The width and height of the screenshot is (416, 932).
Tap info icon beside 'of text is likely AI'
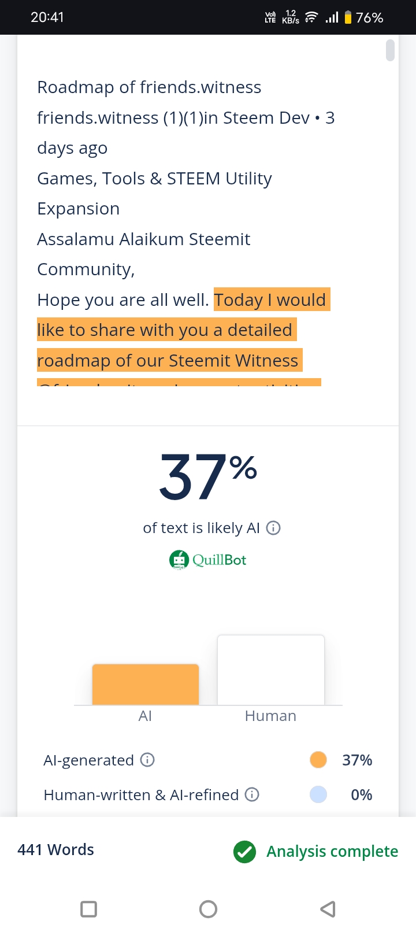point(273,528)
